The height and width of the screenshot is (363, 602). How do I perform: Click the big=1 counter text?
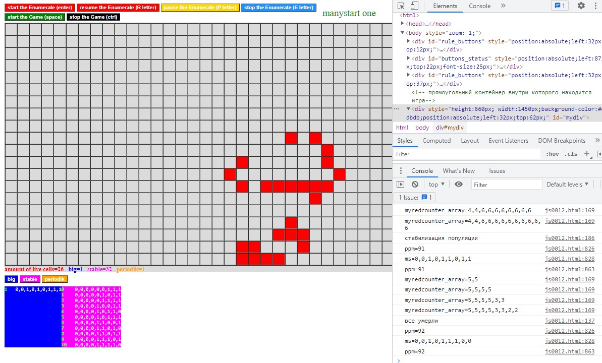click(x=76, y=269)
